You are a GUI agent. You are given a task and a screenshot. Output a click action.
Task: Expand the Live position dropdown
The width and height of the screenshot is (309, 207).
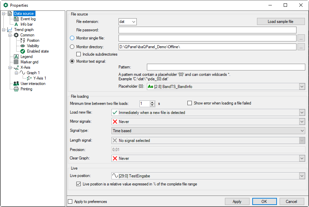point(301,176)
